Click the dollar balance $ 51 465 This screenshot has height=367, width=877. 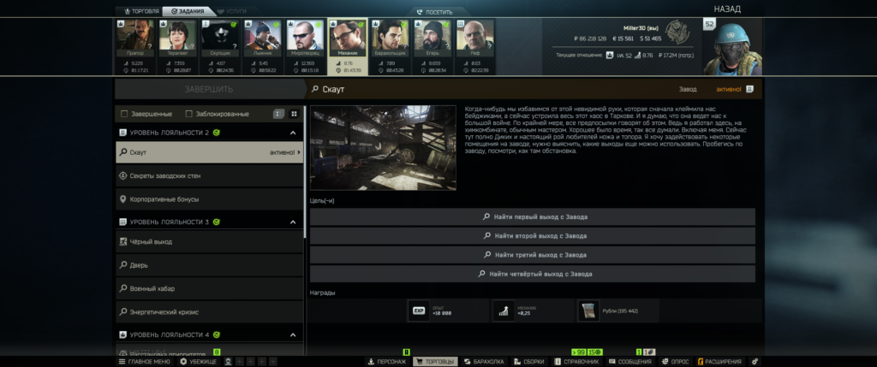(651, 38)
